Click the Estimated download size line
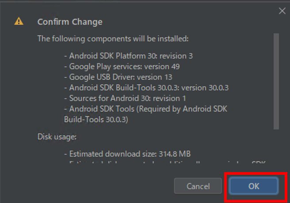The width and height of the screenshot is (290, 203). (127, 154)
